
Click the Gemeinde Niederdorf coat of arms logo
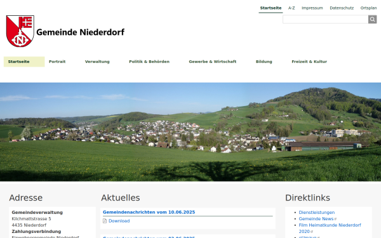20,31
